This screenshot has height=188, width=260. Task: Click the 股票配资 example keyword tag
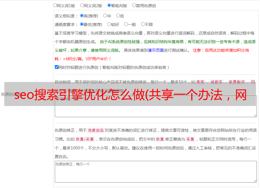point(237,82)
